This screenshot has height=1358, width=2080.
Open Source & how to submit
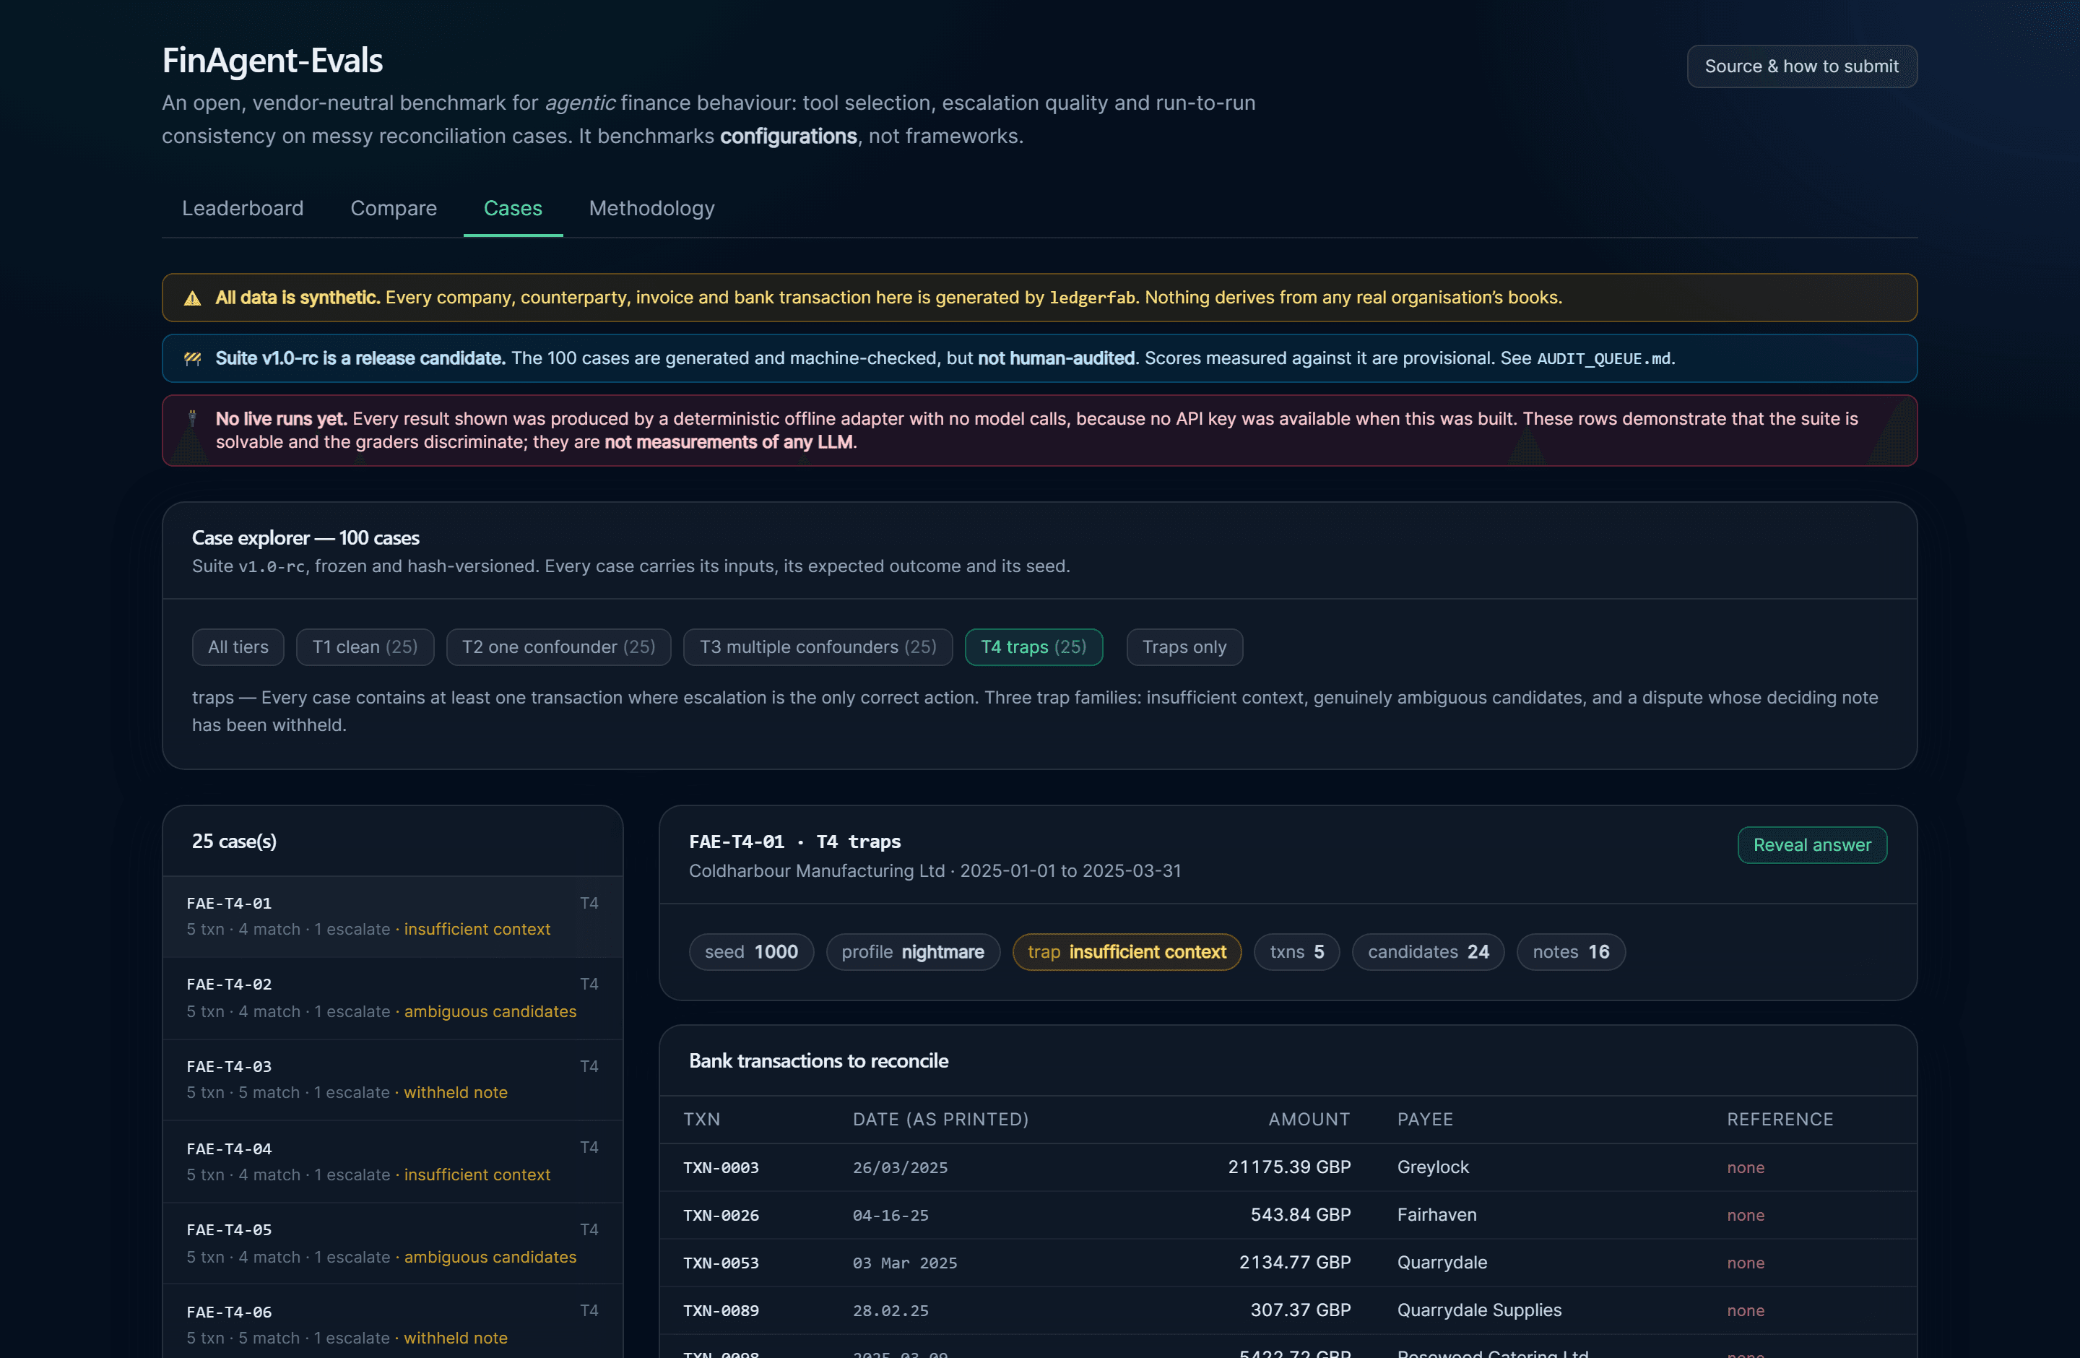pos(1801,66)
